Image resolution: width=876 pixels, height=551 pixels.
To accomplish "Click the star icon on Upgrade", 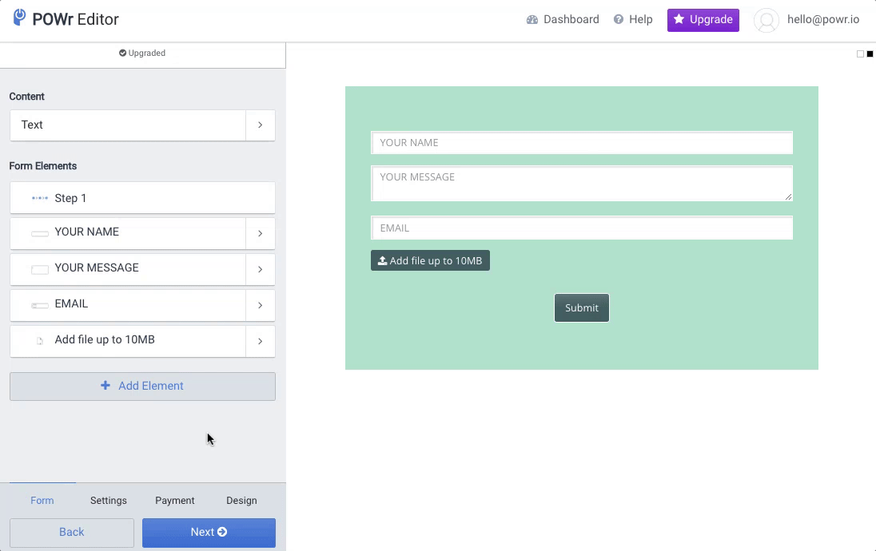I will 679,19.
